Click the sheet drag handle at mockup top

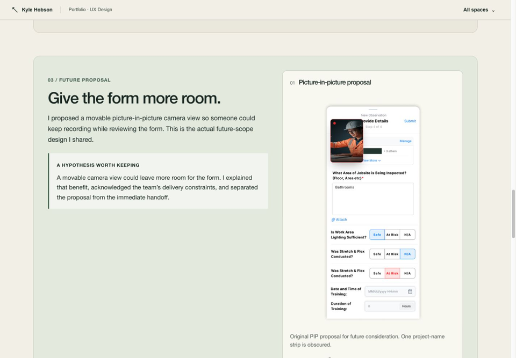[373, 109]
